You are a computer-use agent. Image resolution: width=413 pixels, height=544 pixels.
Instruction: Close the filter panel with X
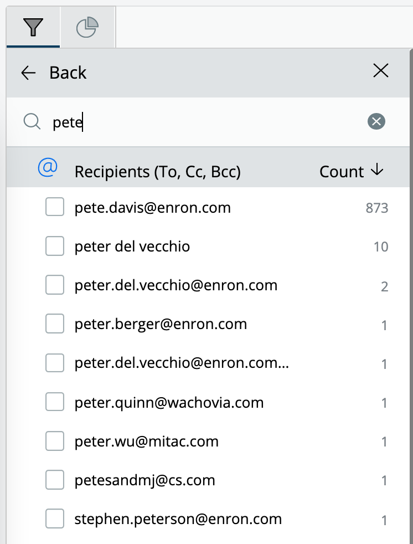[381, 71]
